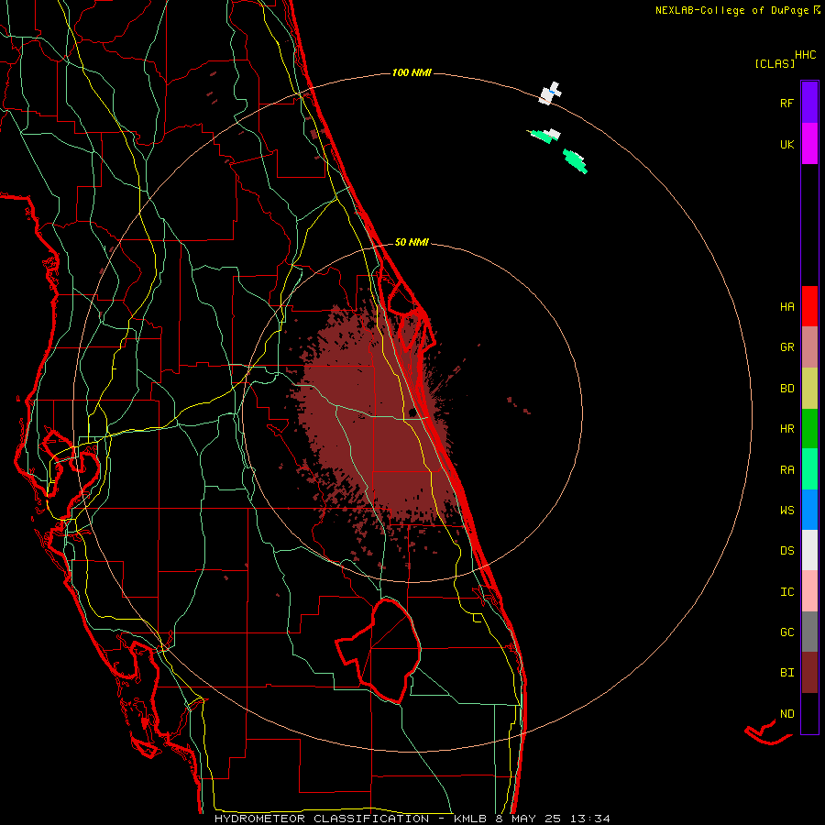The width and height of the screenshot is (825, 825).
Task: Click the DS legend label
Action: click(786, 551)
